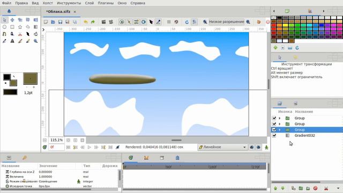Lower layer with green down arrow
343x193 pixels.
[282, 188]
